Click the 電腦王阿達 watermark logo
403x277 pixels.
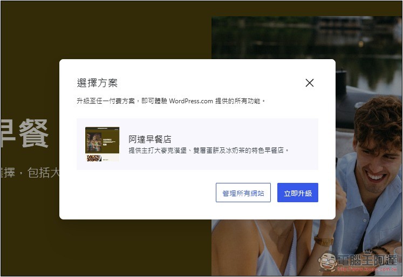367,262
